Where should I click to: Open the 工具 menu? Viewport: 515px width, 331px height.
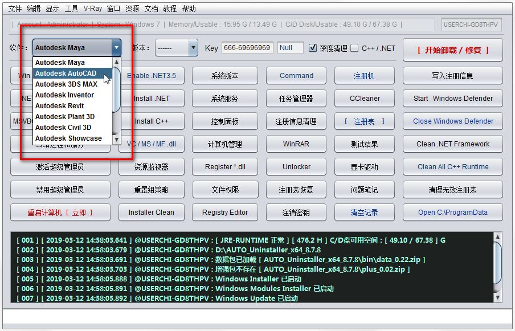click(71, 9)
